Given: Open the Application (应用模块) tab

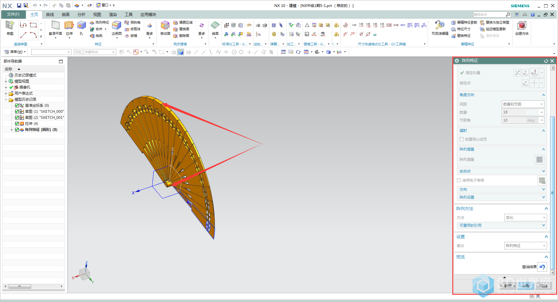Looking at the screenshot, I should pos(148,15).
